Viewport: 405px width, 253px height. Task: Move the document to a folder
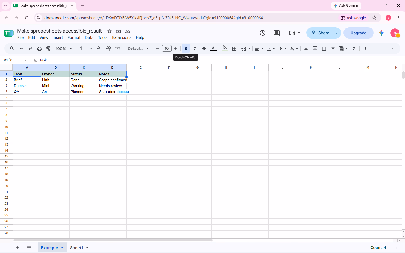tap(118, 31)
